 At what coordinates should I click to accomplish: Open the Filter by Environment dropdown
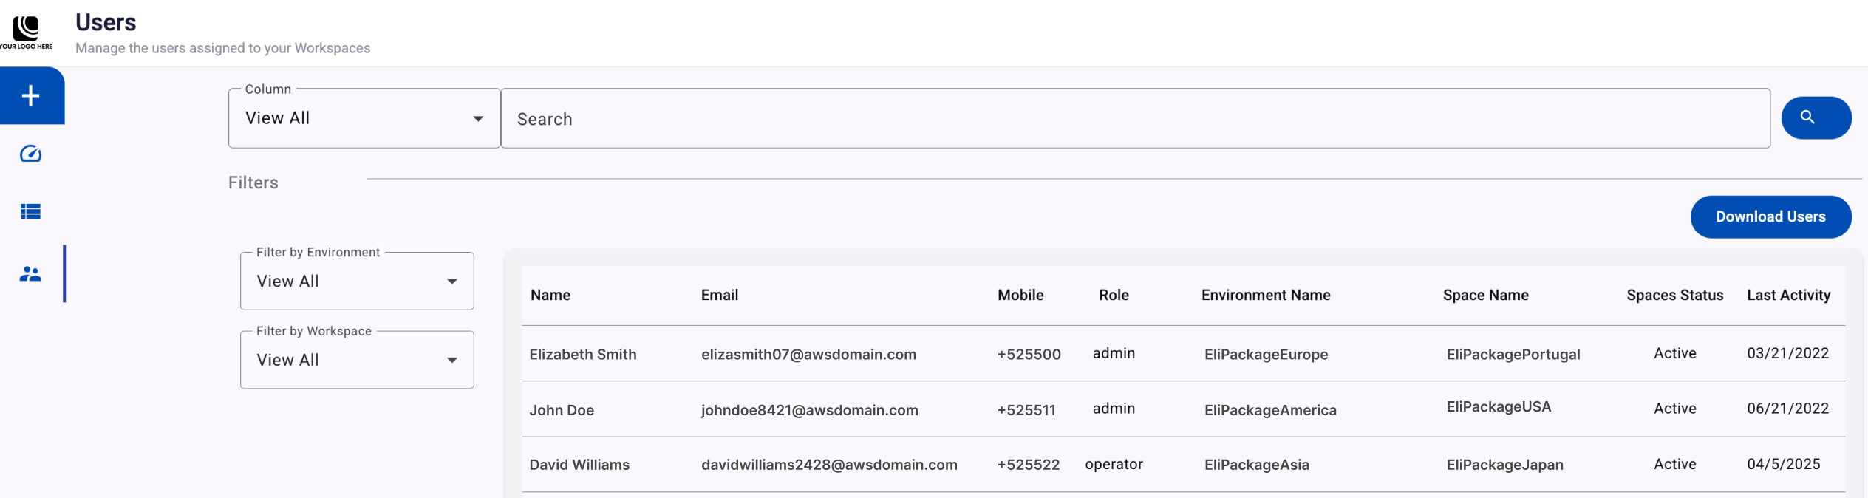click(x=357, y=281)
